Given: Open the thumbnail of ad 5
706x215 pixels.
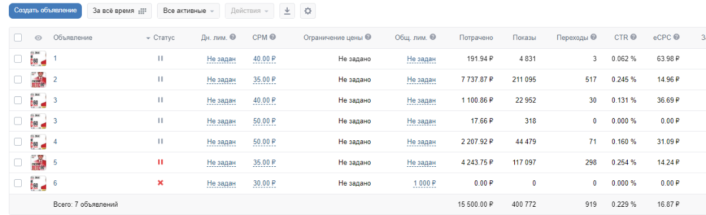Looking at the screenshot, I should [38, 162].
